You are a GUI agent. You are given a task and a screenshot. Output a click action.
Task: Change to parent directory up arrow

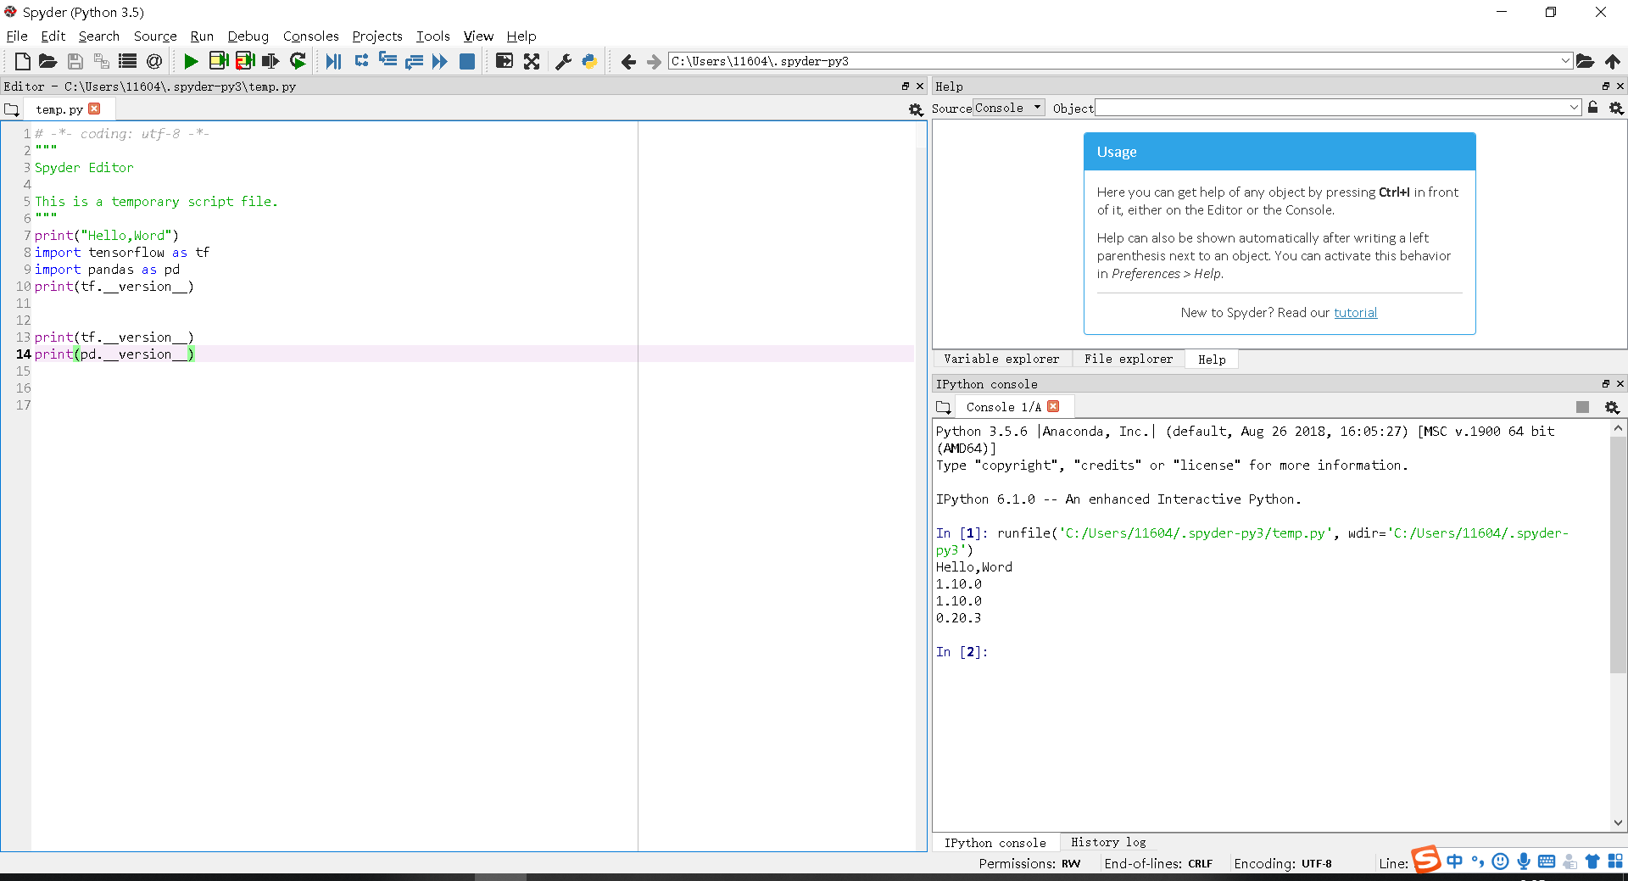(x=1612, y=61)
